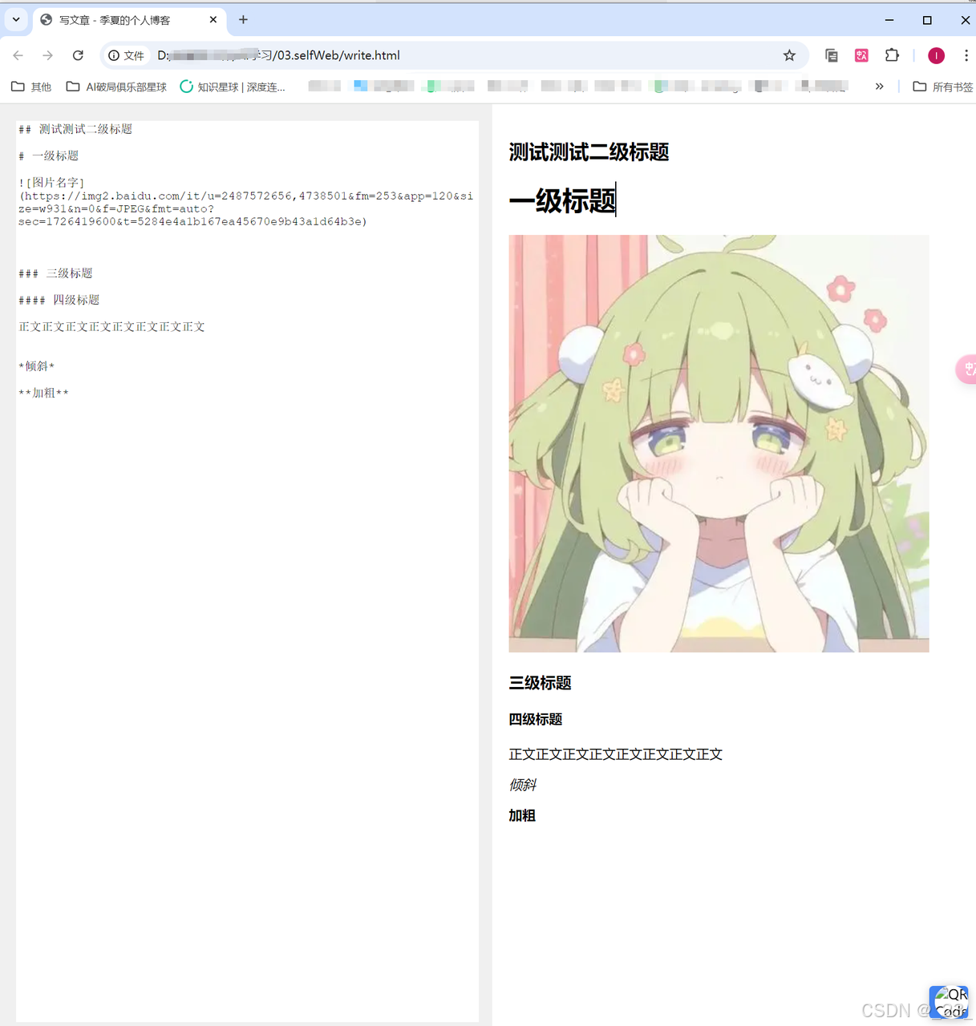Open the Chrome three-dot menu
Image resolution: width=976 pixels, height=1026 pixels.
point(966,55)
